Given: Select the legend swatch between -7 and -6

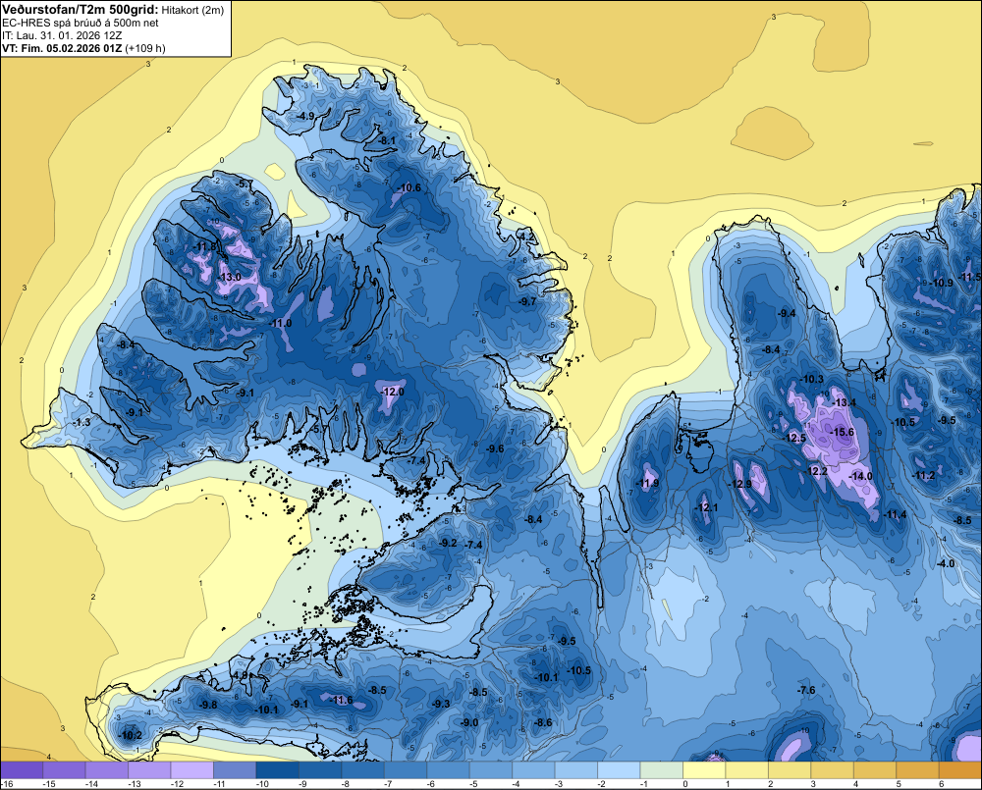Looking at the screenshot, I should 406,770.
